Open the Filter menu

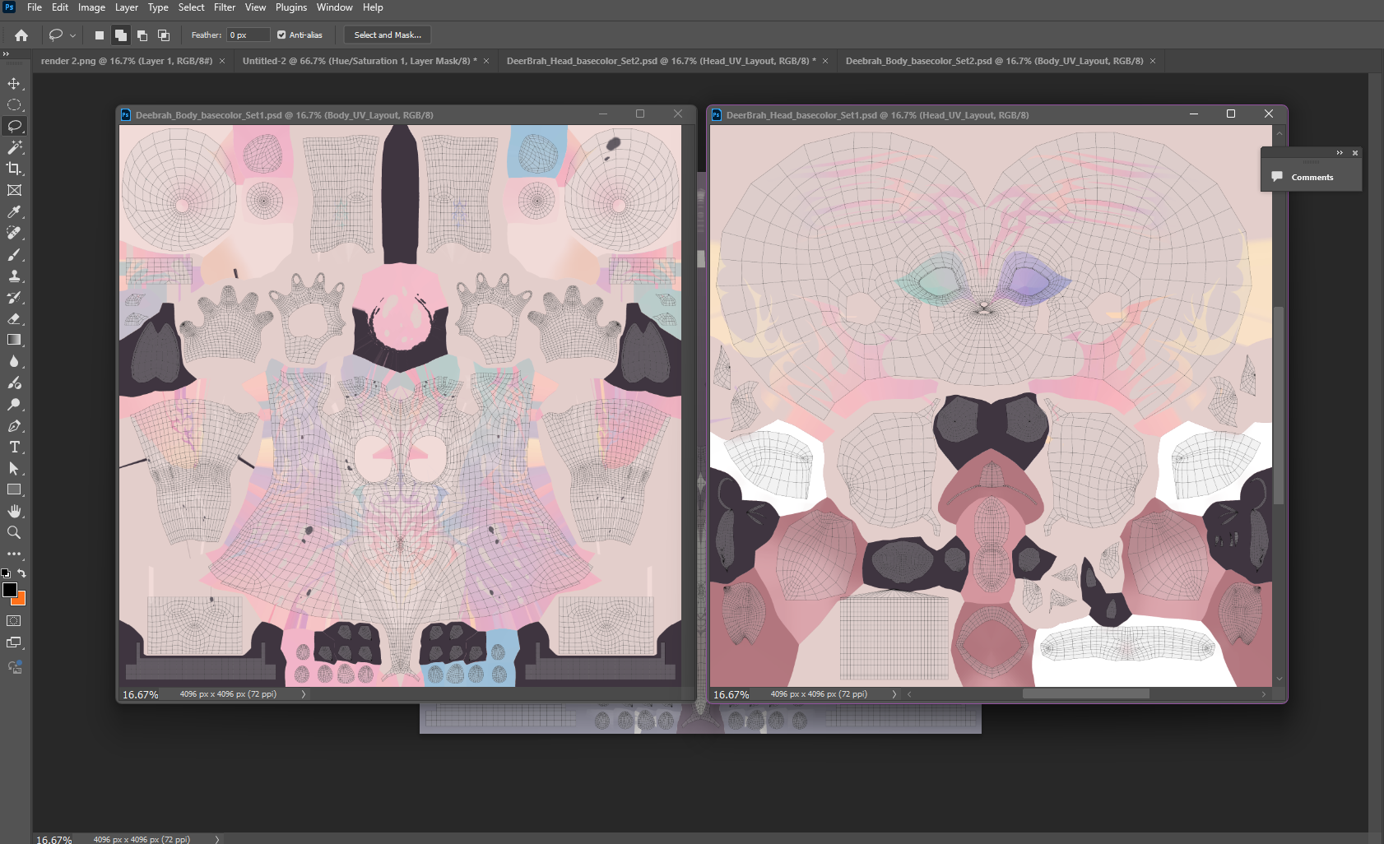coord(225,7)
